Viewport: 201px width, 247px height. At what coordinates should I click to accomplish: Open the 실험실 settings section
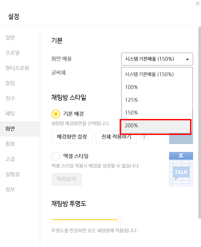click(x=20, y=174)
